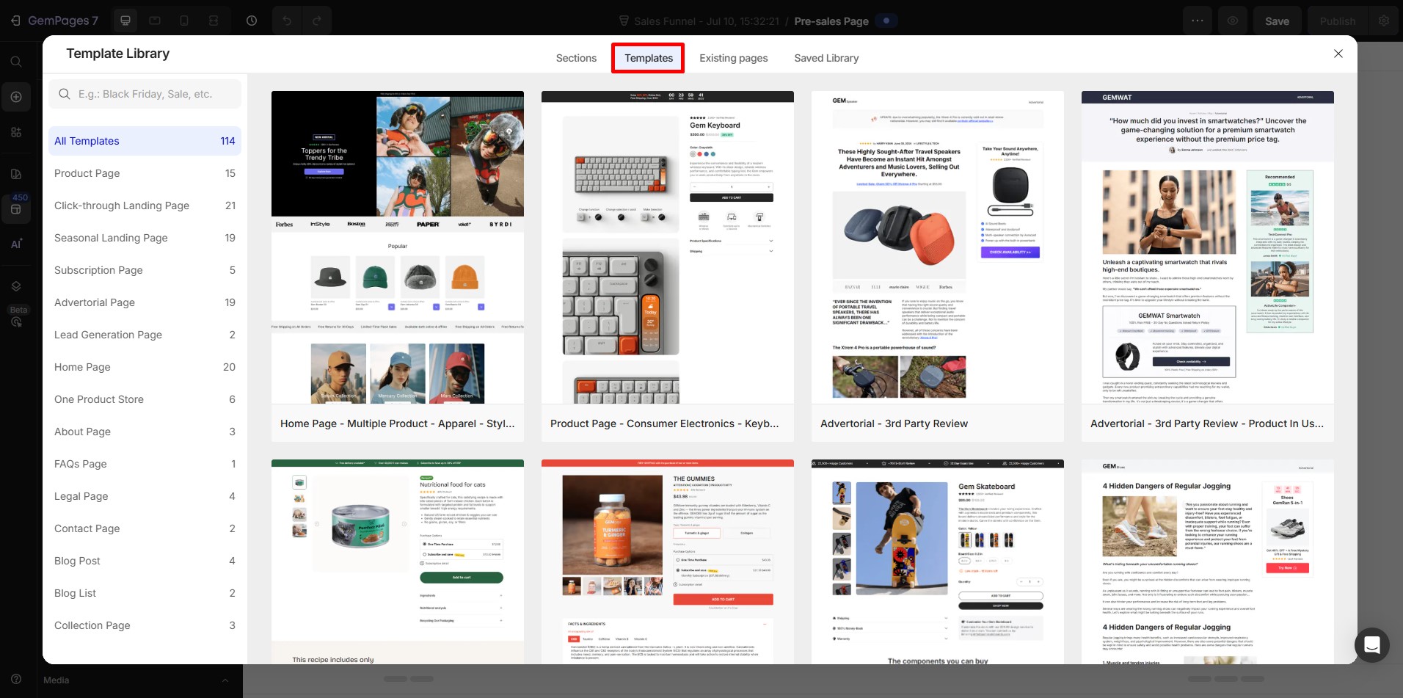Open the Saved Library tab

tap(826, 58)
